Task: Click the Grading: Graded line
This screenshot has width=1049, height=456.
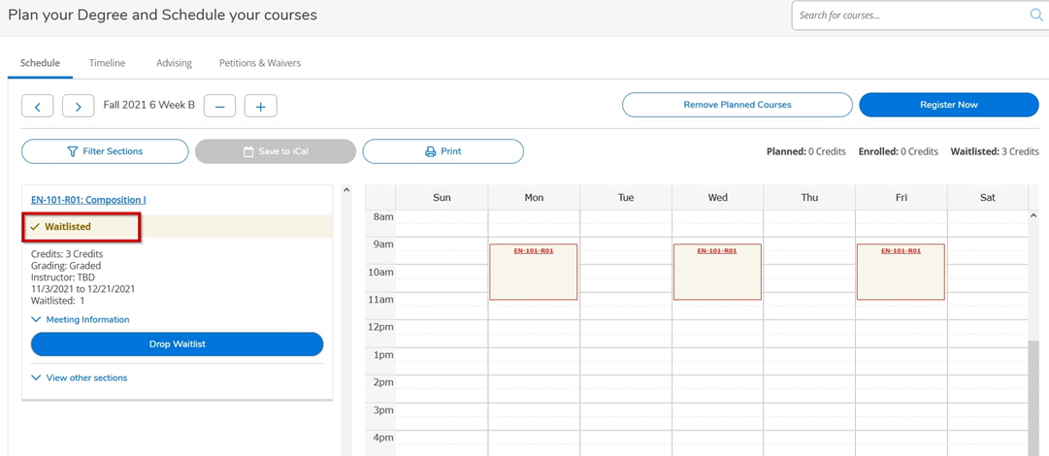Action: [66, 266]
